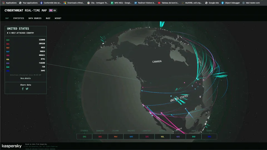Click the global count above OAS button
The height and width of the screenshot is (150, 267).
pos(84,131)
